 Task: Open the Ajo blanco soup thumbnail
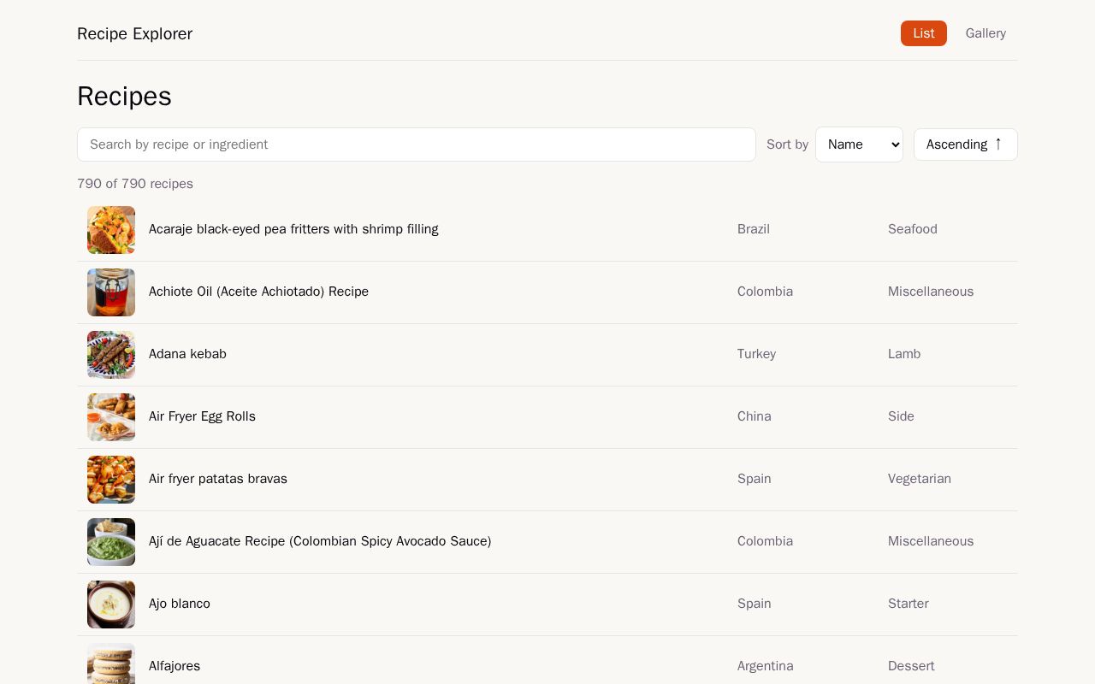tap(111, 604)
